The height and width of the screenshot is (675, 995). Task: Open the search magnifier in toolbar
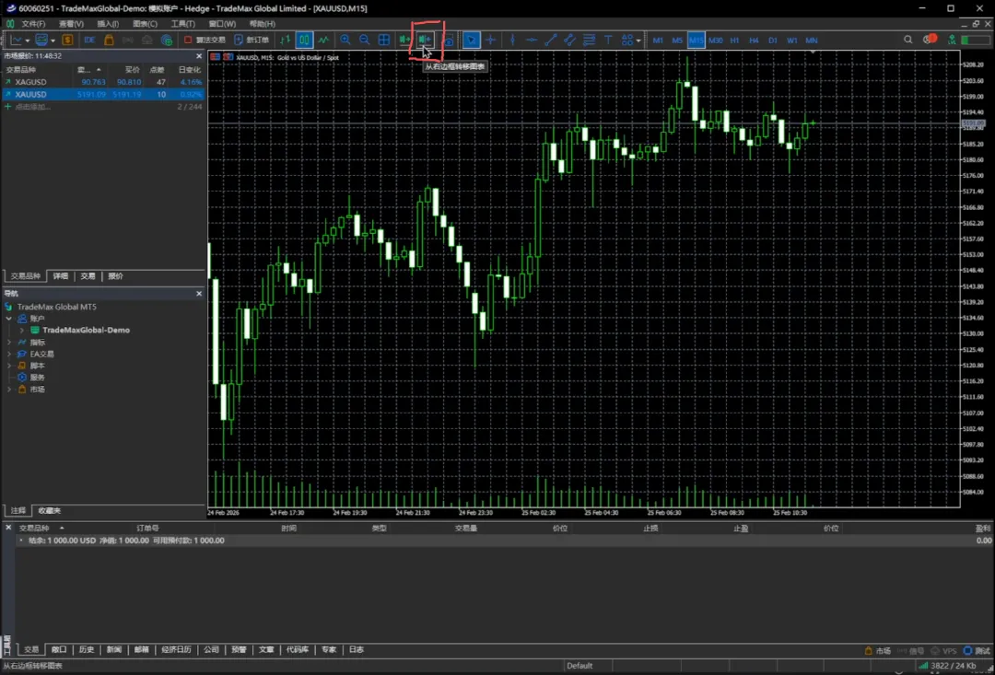point(908,40)
